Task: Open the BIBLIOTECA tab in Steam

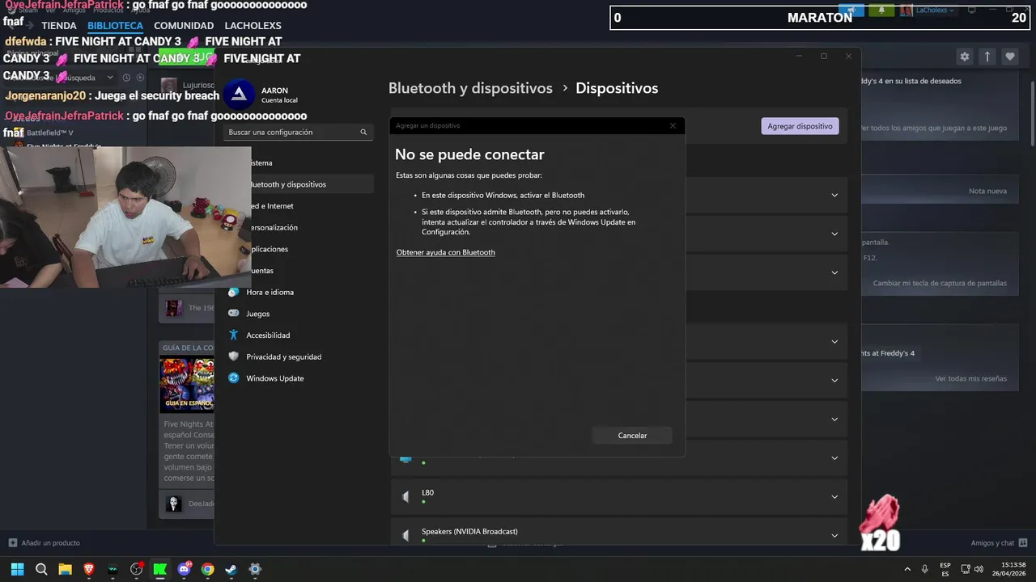Action: tap(115, 26)
